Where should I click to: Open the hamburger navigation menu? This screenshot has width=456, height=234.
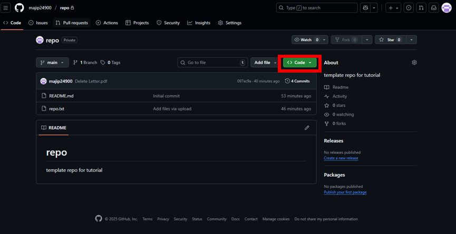coord(6,8)
